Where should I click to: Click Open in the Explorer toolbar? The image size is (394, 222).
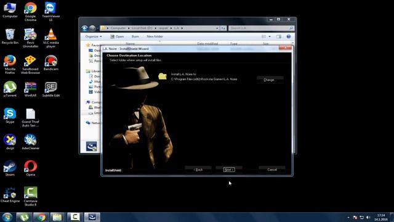pyautogui.click(x=117, y=36)
